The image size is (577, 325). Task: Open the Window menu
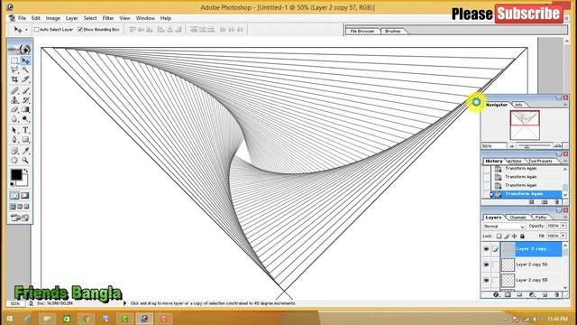pos(145,18)
